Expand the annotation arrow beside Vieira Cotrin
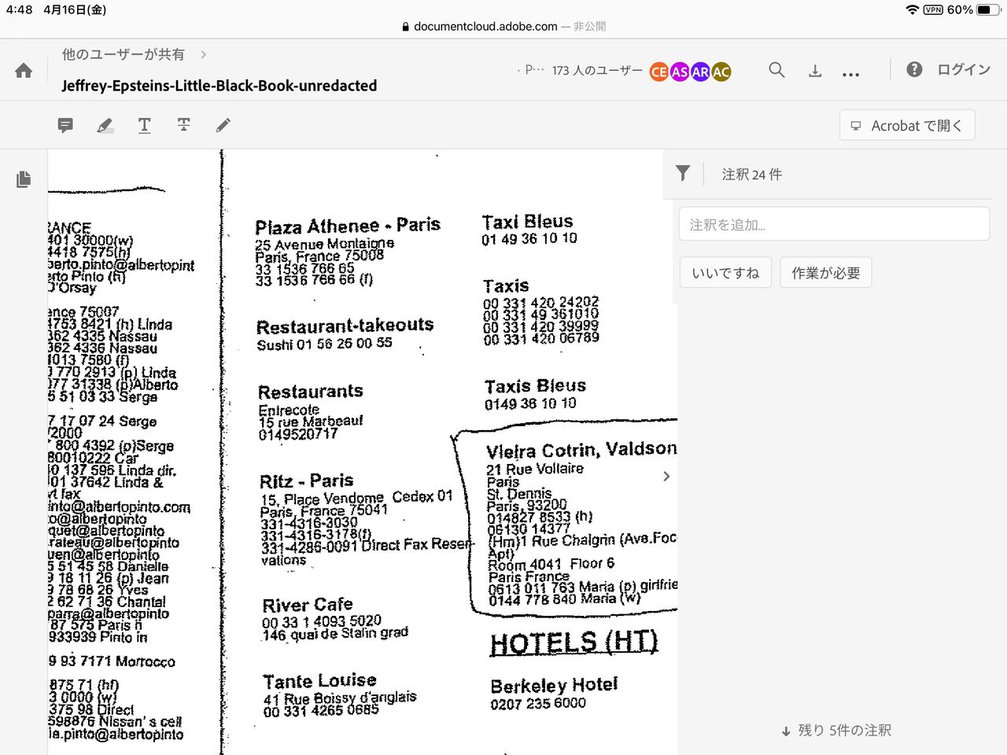This screenshot has height=755, width=1007. click(x=666, y=476)
